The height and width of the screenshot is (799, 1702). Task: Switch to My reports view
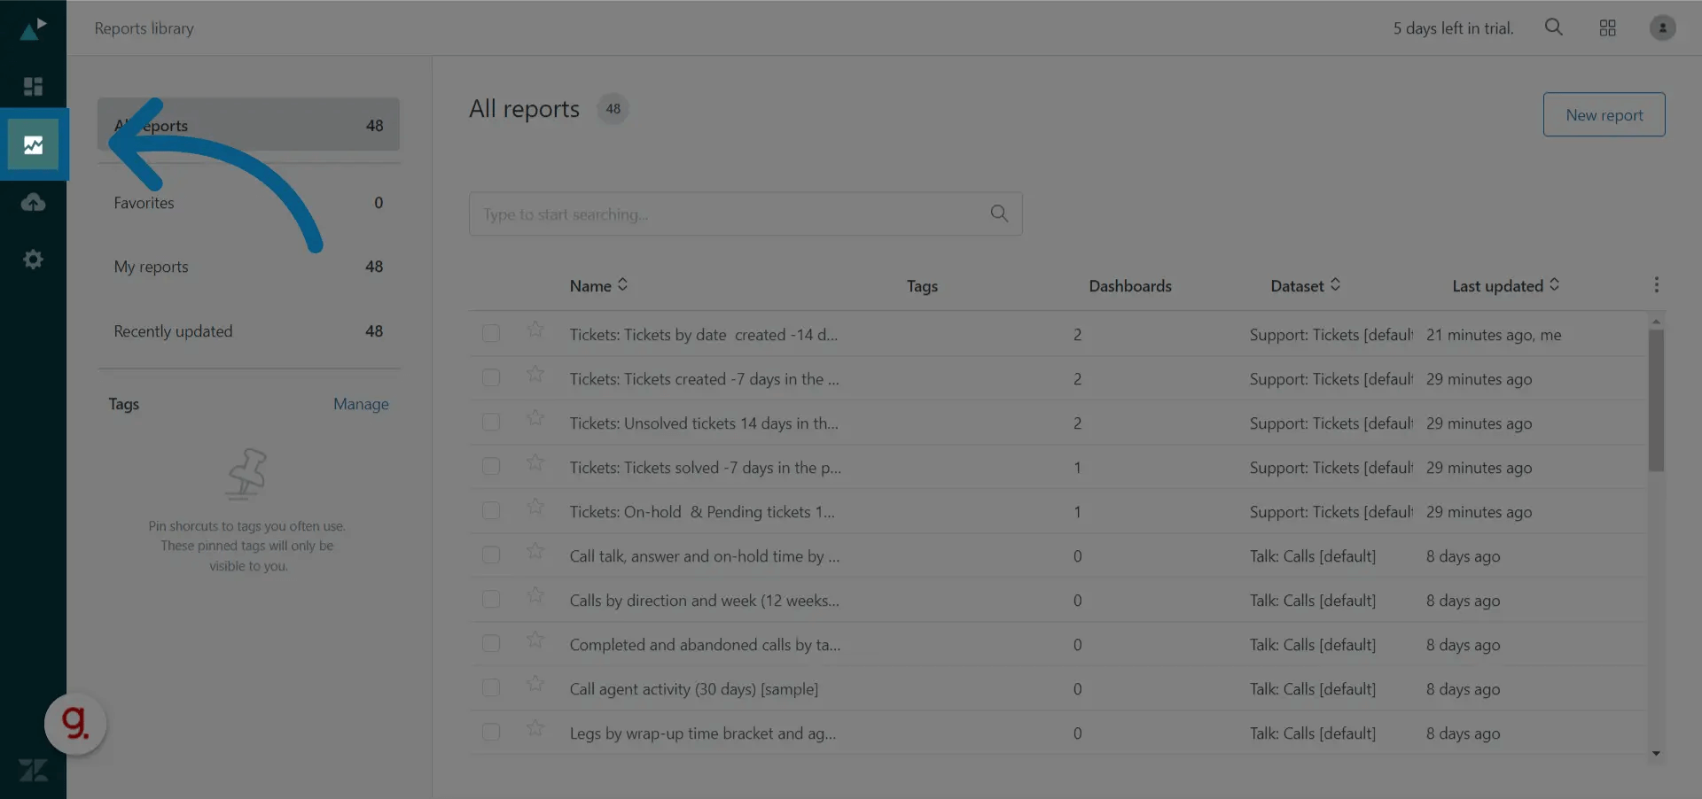pos(151,267)
